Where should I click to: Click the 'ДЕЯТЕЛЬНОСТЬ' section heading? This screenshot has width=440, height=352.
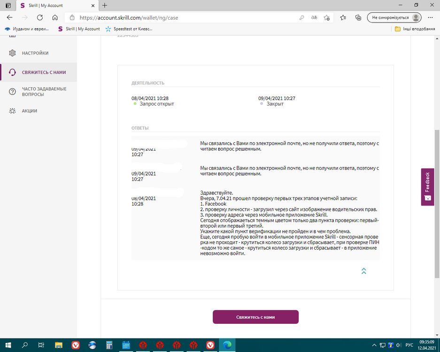tap(148, 83)
